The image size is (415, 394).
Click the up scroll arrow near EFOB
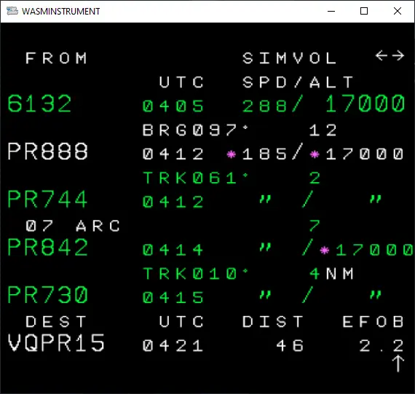tap(398, 363)
